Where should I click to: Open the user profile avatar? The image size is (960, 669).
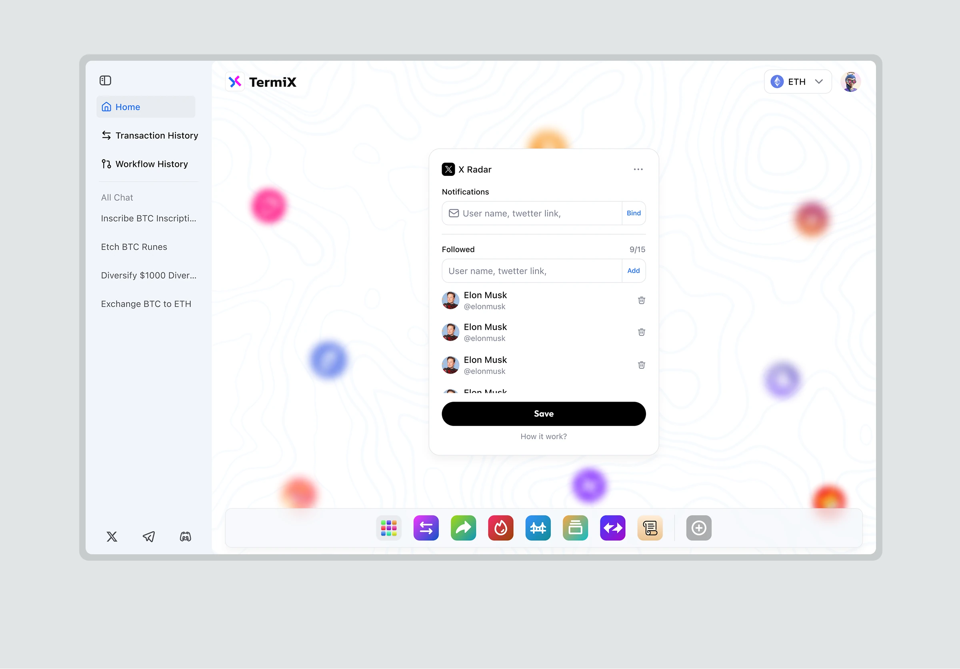pyautogui.click(x=851, y=82)
